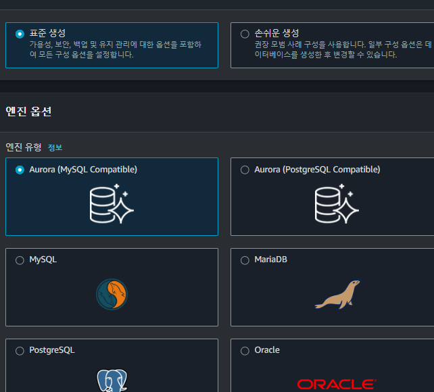Click the Aurora (PostgreSQL Compatible) label text
The width and height of the screenshot is (434, 392).
pyautogui.click(x=317, y=170)
